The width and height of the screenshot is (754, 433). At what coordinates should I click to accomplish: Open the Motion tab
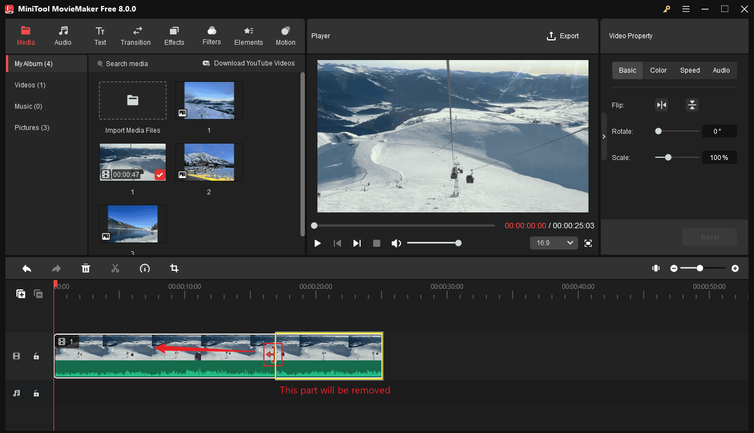[x=285, y=36]
